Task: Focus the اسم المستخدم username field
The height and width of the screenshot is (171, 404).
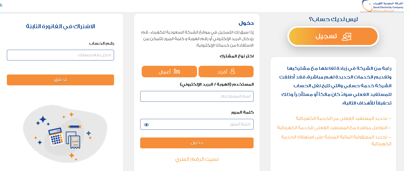Action: click(x=197, y=96)
